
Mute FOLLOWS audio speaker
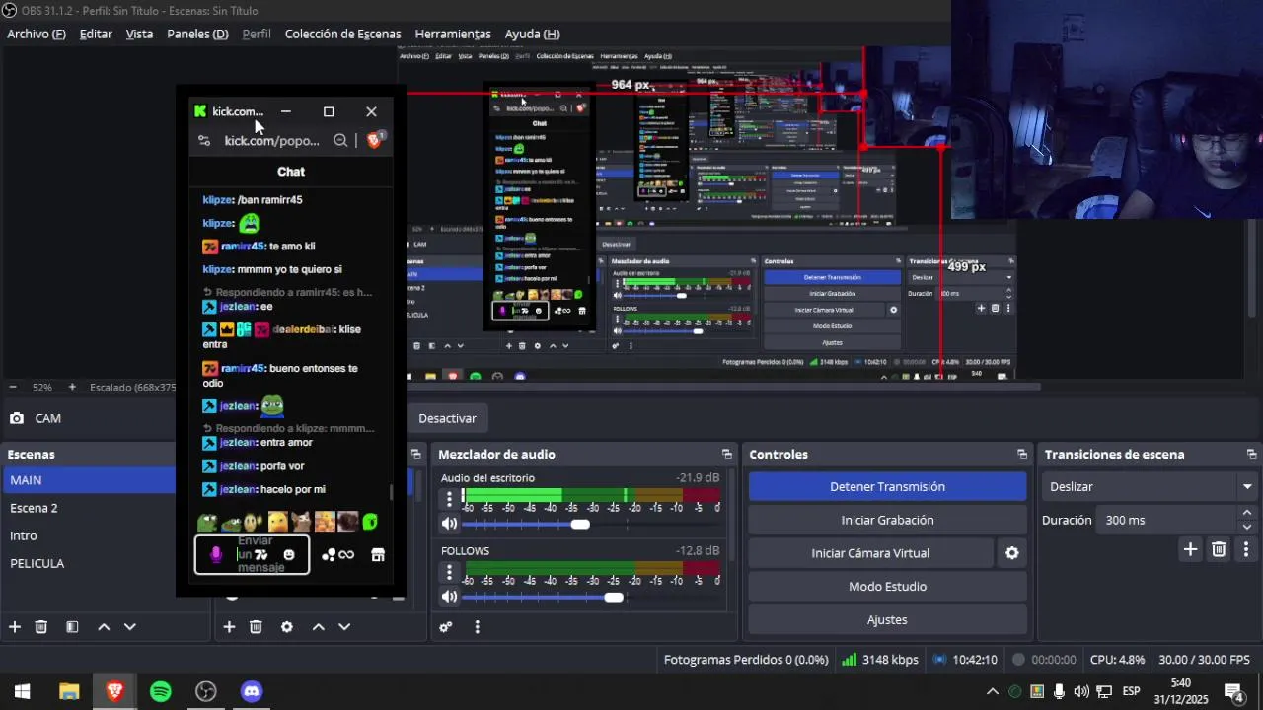(450, 597)
